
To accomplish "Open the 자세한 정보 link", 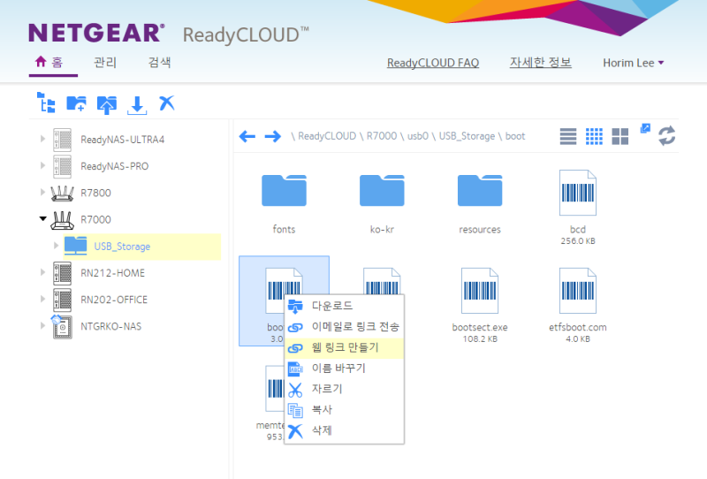I will coord(541,62).
